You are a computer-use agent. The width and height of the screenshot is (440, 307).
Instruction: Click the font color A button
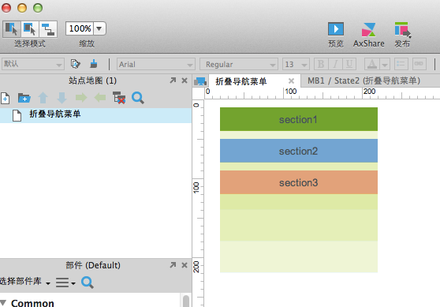(x=372, y=64)
